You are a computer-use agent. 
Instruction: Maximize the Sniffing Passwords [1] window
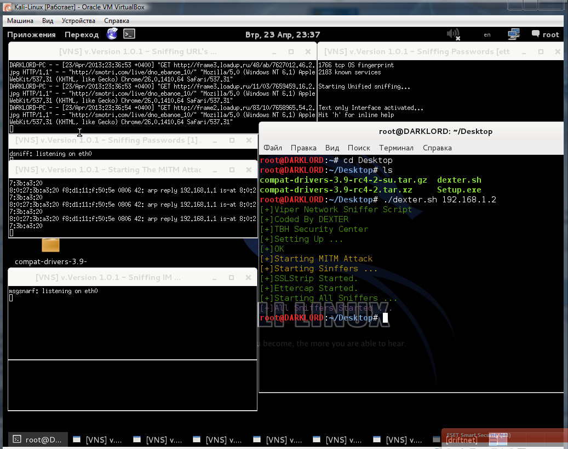click(x=232, y=141)
